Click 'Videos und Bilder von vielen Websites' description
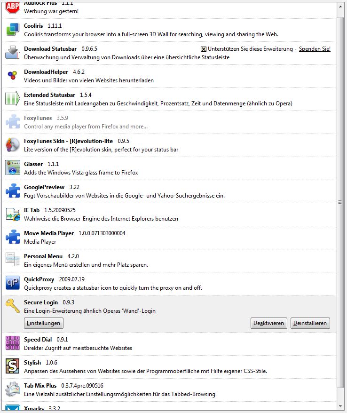 89,80
